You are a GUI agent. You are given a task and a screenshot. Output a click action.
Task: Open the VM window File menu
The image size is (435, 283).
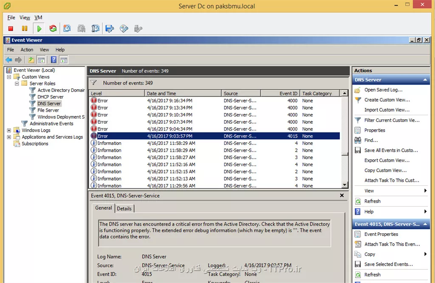(11, 17)
